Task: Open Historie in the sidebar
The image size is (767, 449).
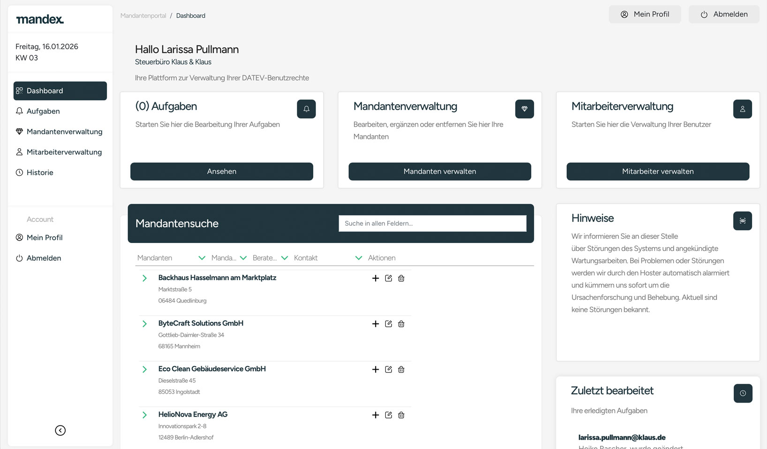Action: coord(40,173)
